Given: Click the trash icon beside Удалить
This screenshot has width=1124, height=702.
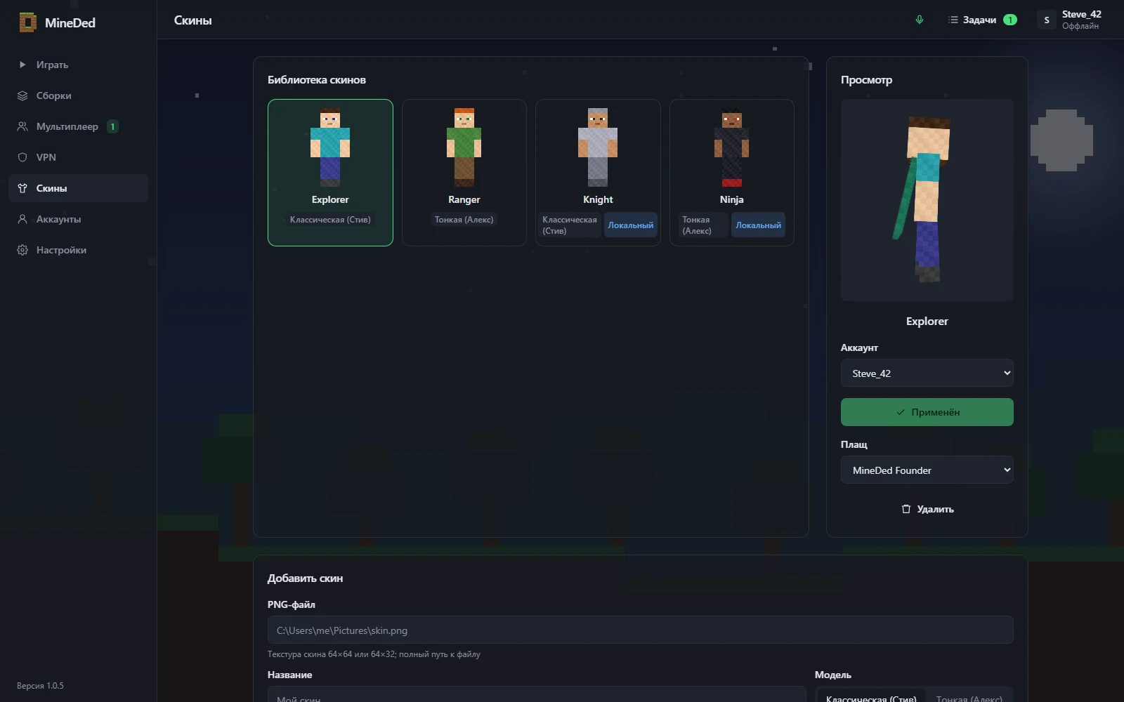Looking at the screenshot, I should point(906,509).
